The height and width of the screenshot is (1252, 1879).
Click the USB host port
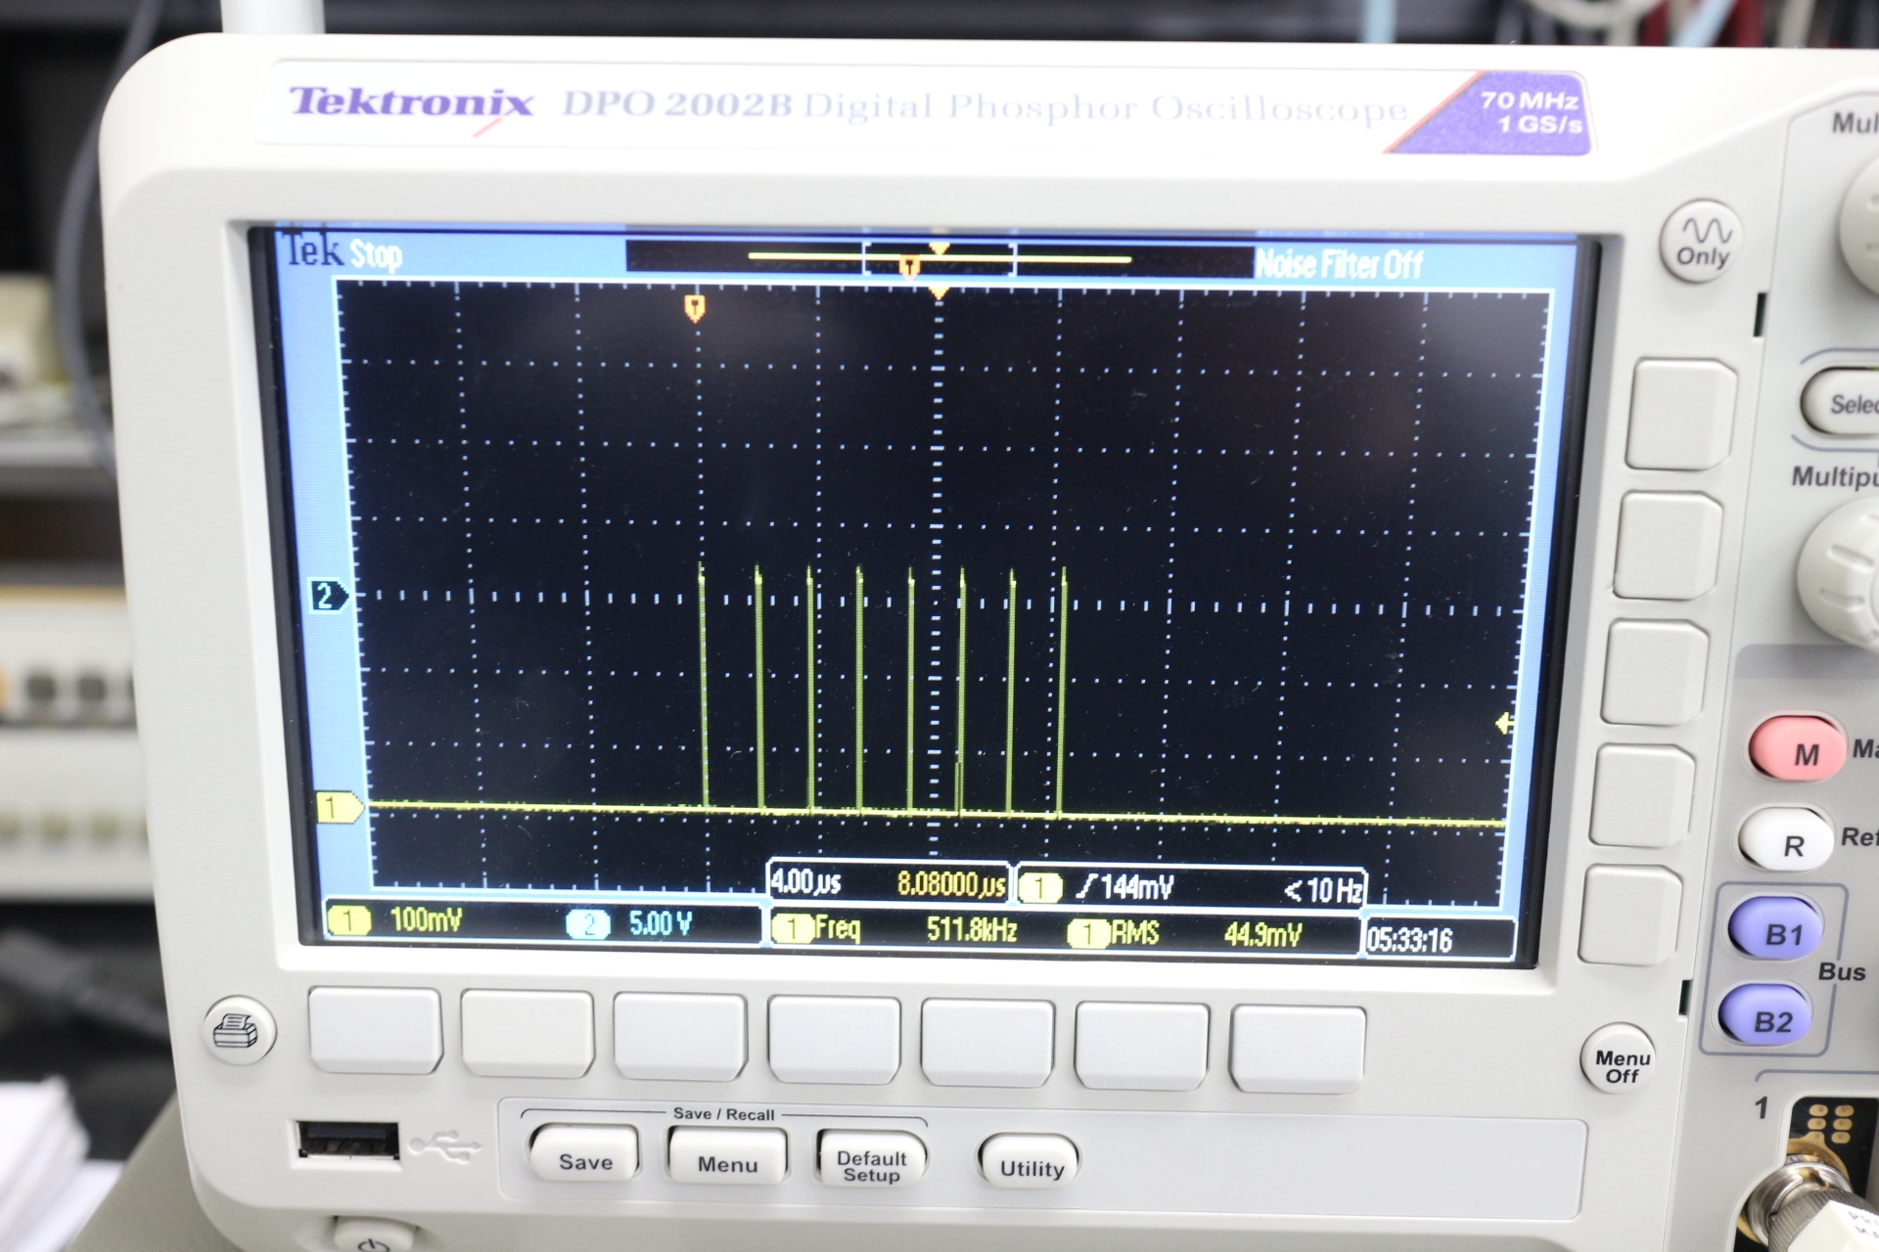pos(347,1140)
